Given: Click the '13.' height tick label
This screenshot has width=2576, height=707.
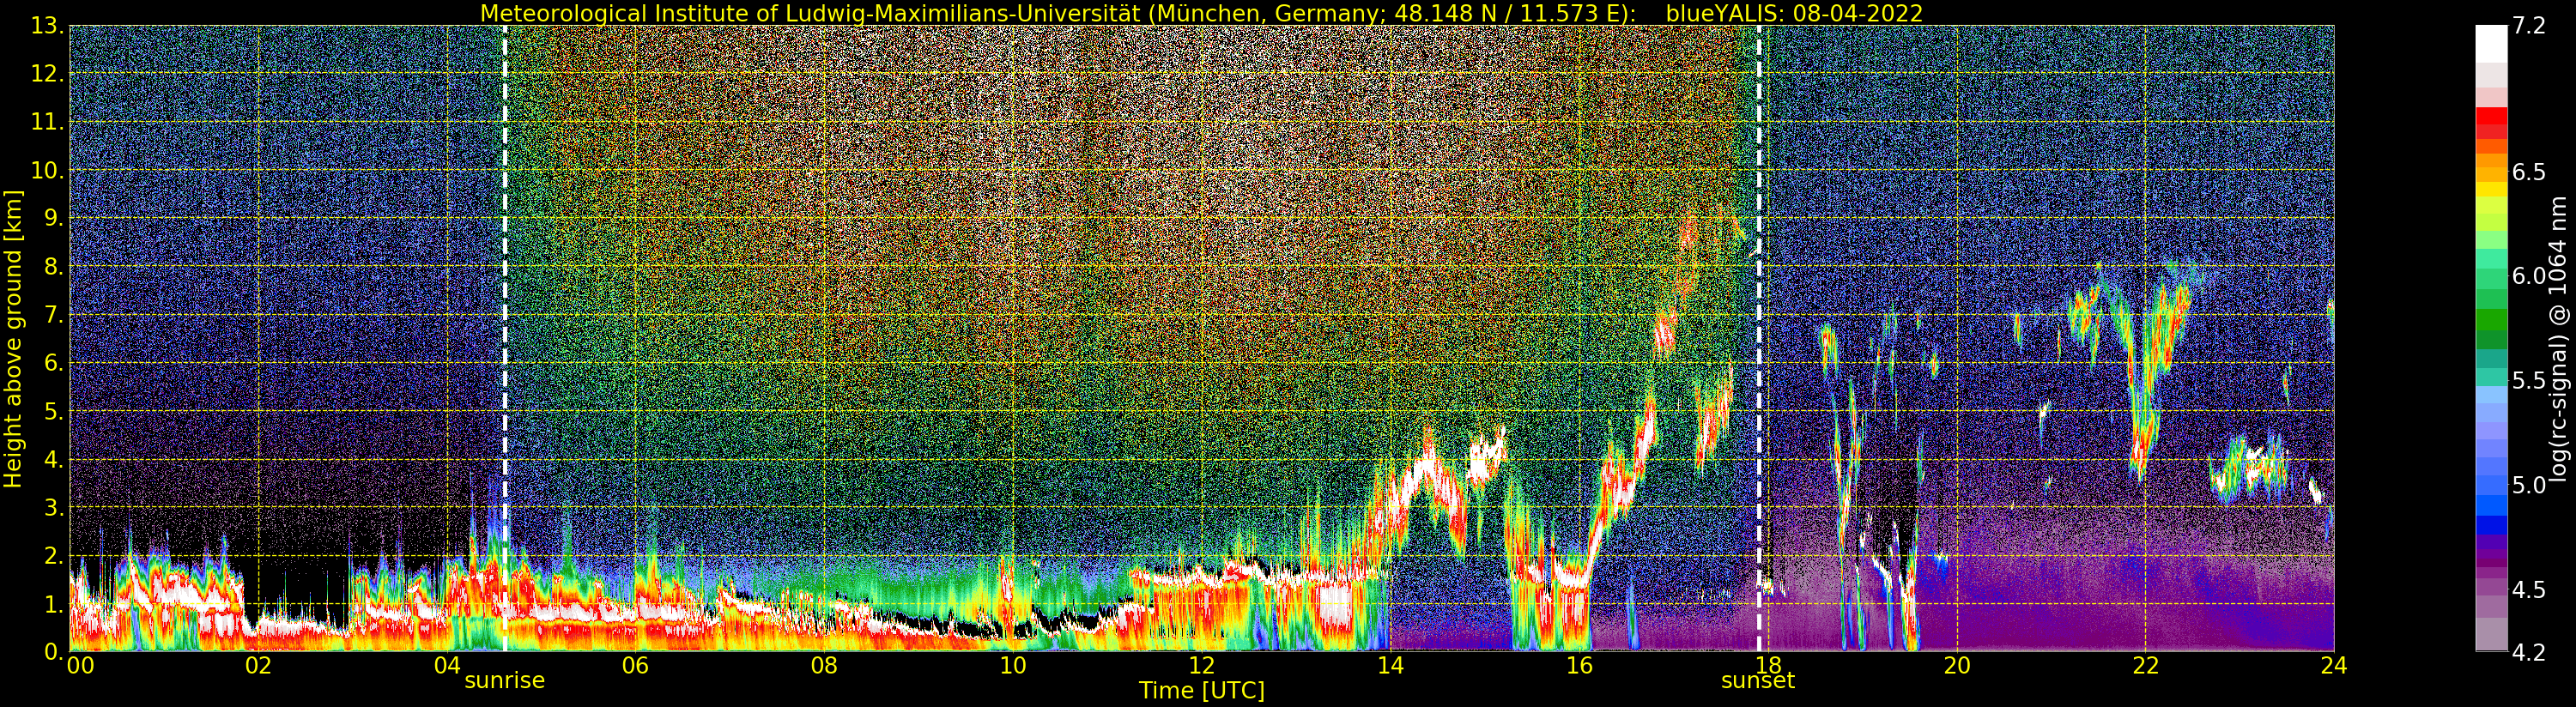Looking at the screenshot, I should point(48,26).
